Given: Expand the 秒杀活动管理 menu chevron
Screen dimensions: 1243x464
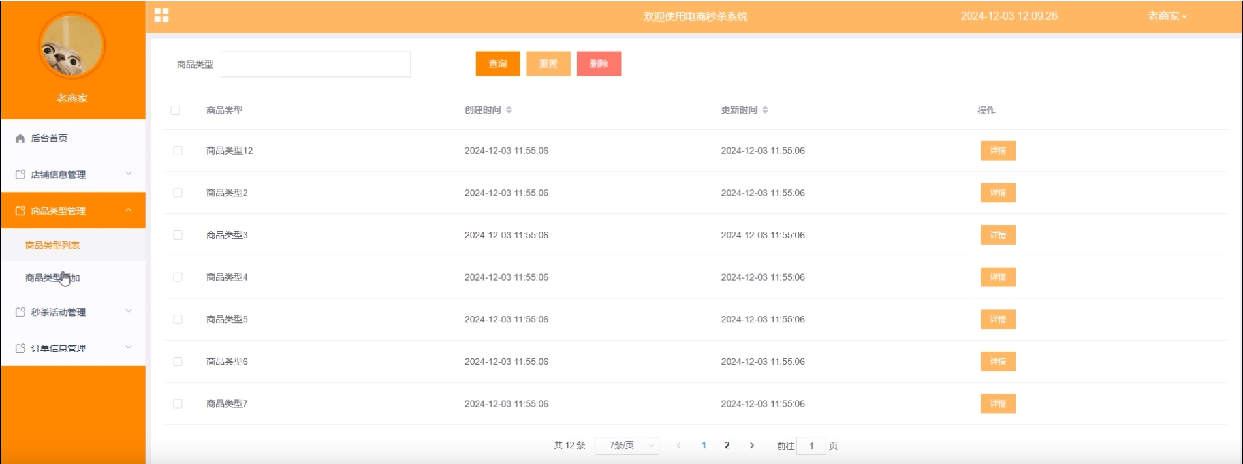Looking at the screenshot, I should pos(129,311).
